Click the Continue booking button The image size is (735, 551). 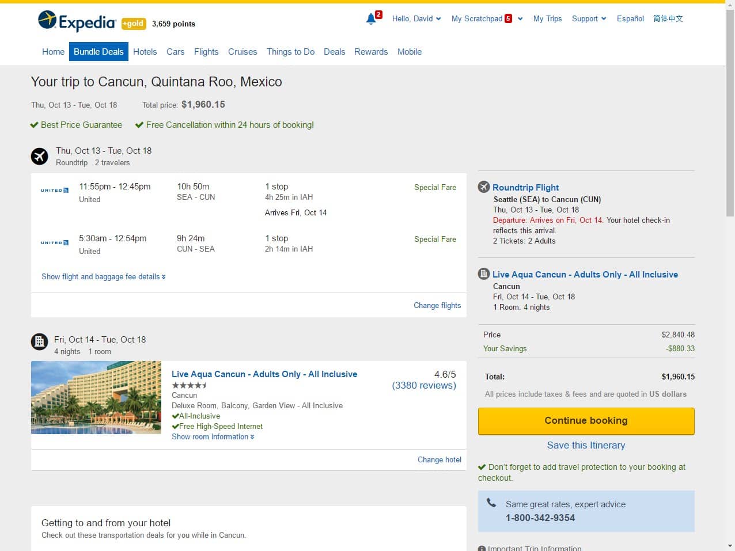pyautogui.click(x=586, y=421)
